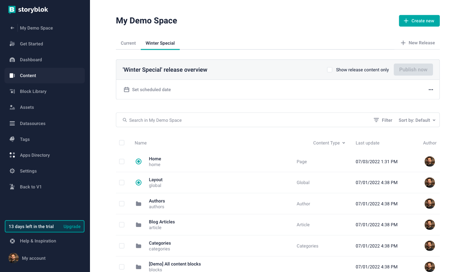The height and width of the screenshot is (272, 465).
Task: Click the Datasources sidebar icon
Action: [12, 123]
